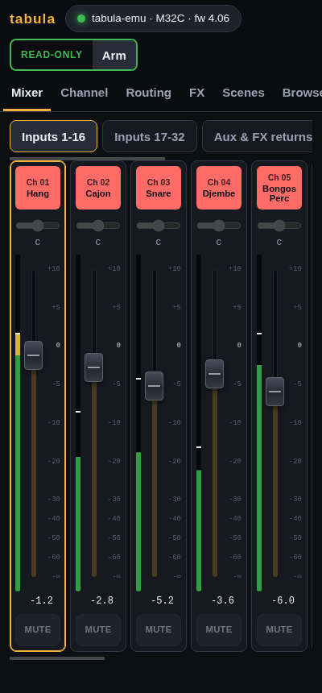Go to the FX tab
This screenshot has height=693, width=322.
click(196, 93)
